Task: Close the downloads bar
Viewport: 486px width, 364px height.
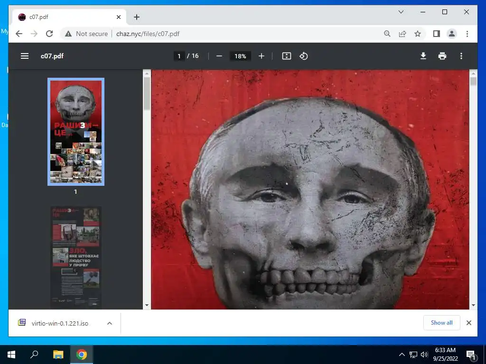Action: click(x=468, y=323)
